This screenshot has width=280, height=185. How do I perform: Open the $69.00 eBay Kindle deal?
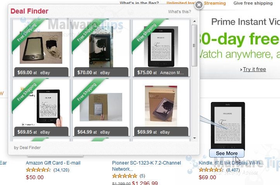pos(41,48)
